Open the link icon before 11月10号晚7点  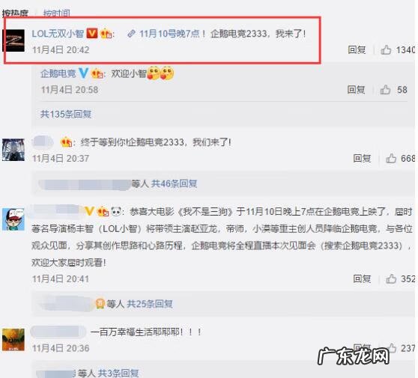(x=131, y=34)
